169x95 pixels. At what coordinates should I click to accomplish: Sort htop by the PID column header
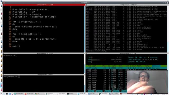(89, 66)
